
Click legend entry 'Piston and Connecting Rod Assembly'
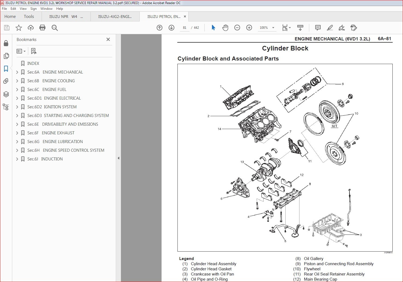coord(339,264)
